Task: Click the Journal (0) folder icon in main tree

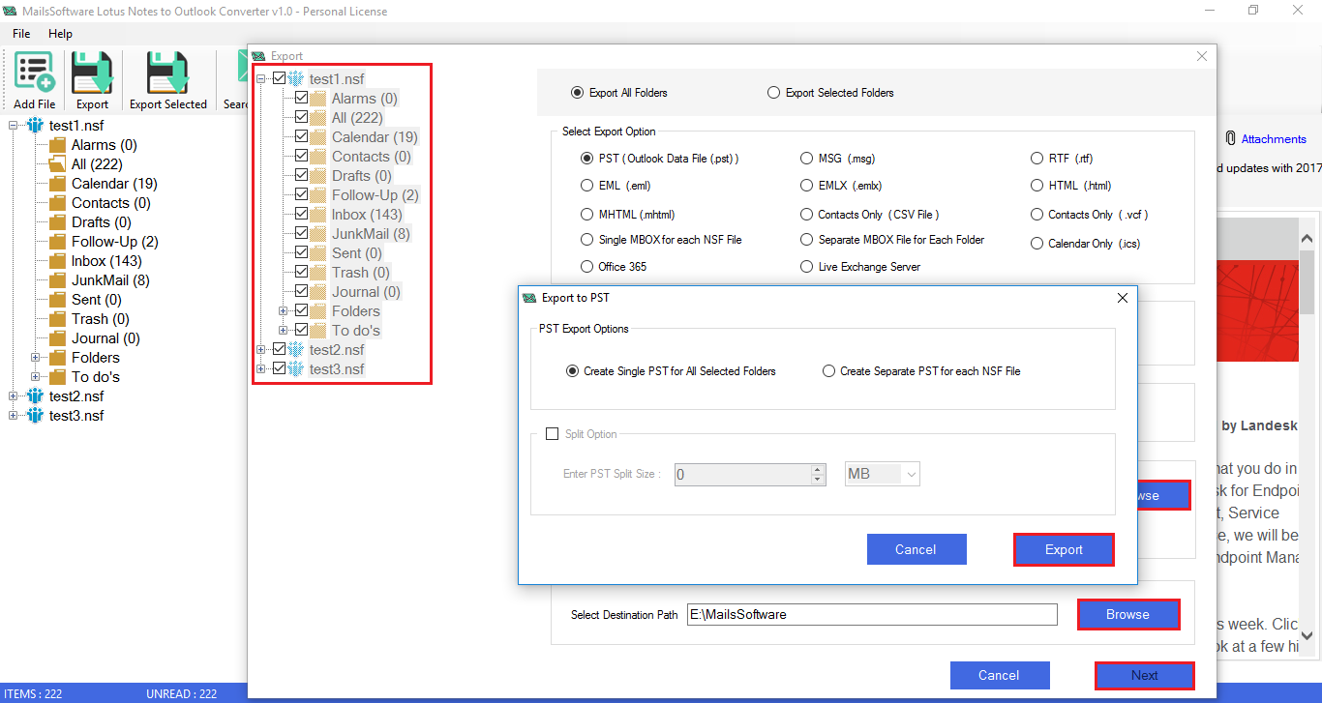Action: [x=57, y=338]
